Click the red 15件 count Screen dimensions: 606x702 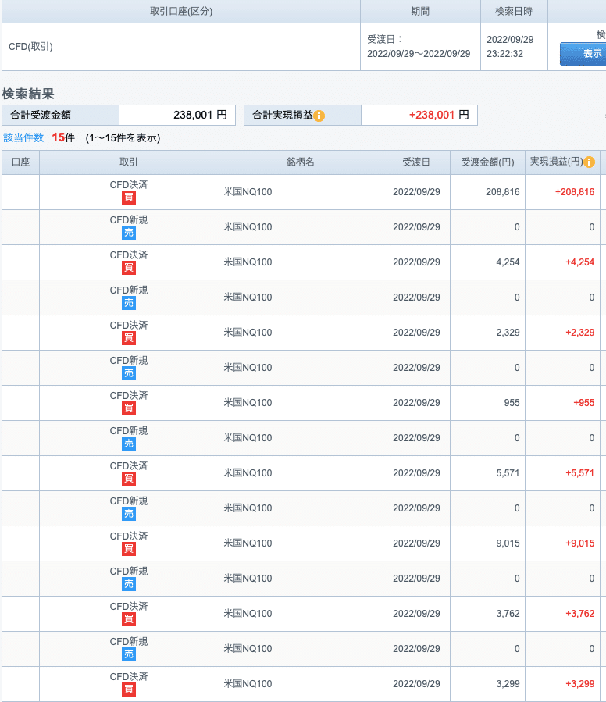click(63, 137)
